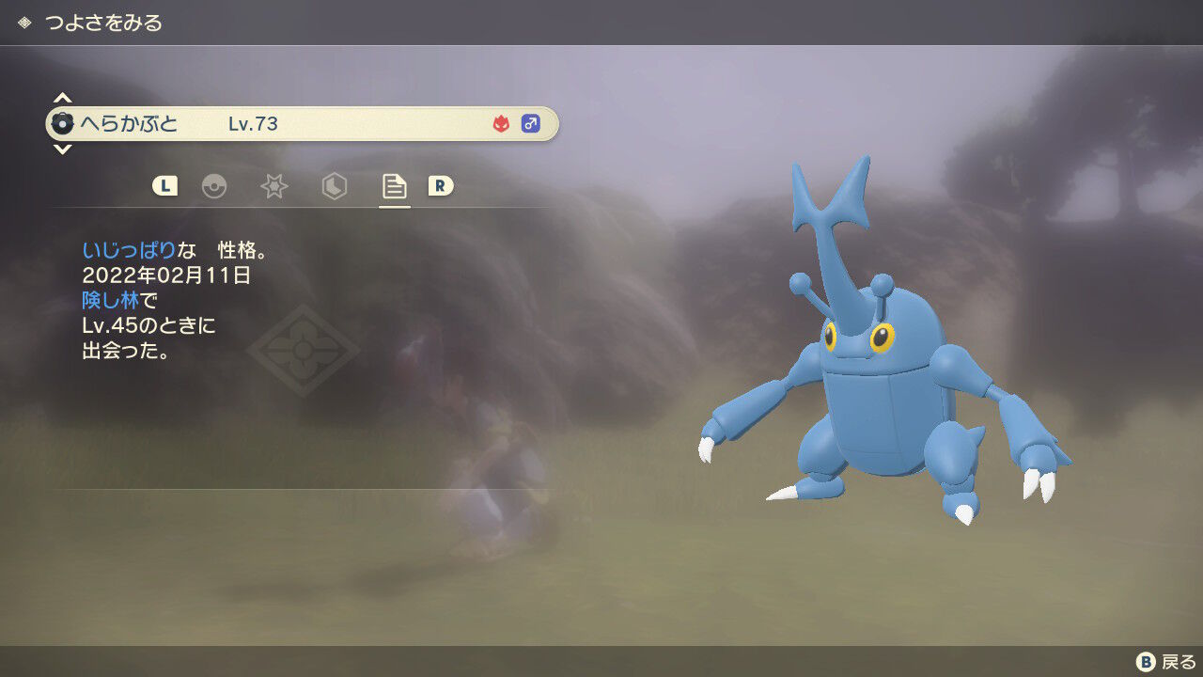Open the star-shaped stats tab
This screenshot has height=677, width=1203.
[273, 186]
